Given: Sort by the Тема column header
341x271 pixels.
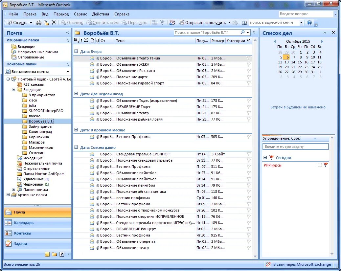Looking at the screenshot, I should pyautogui.click(x=155, y=40).
